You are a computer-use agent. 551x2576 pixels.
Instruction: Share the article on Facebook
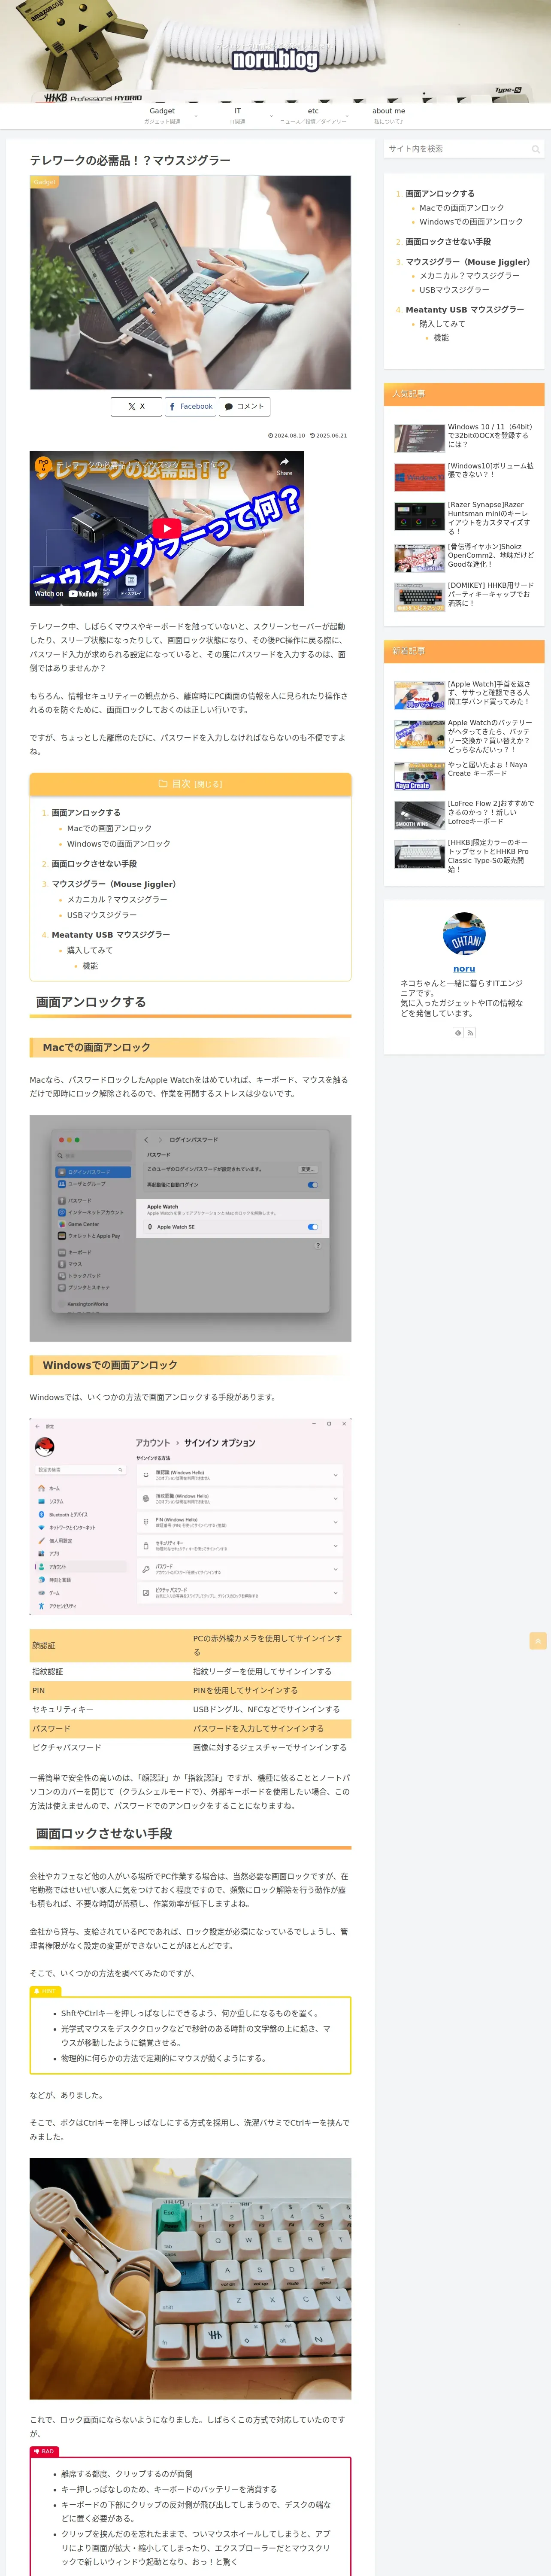[x=190, y=406]
